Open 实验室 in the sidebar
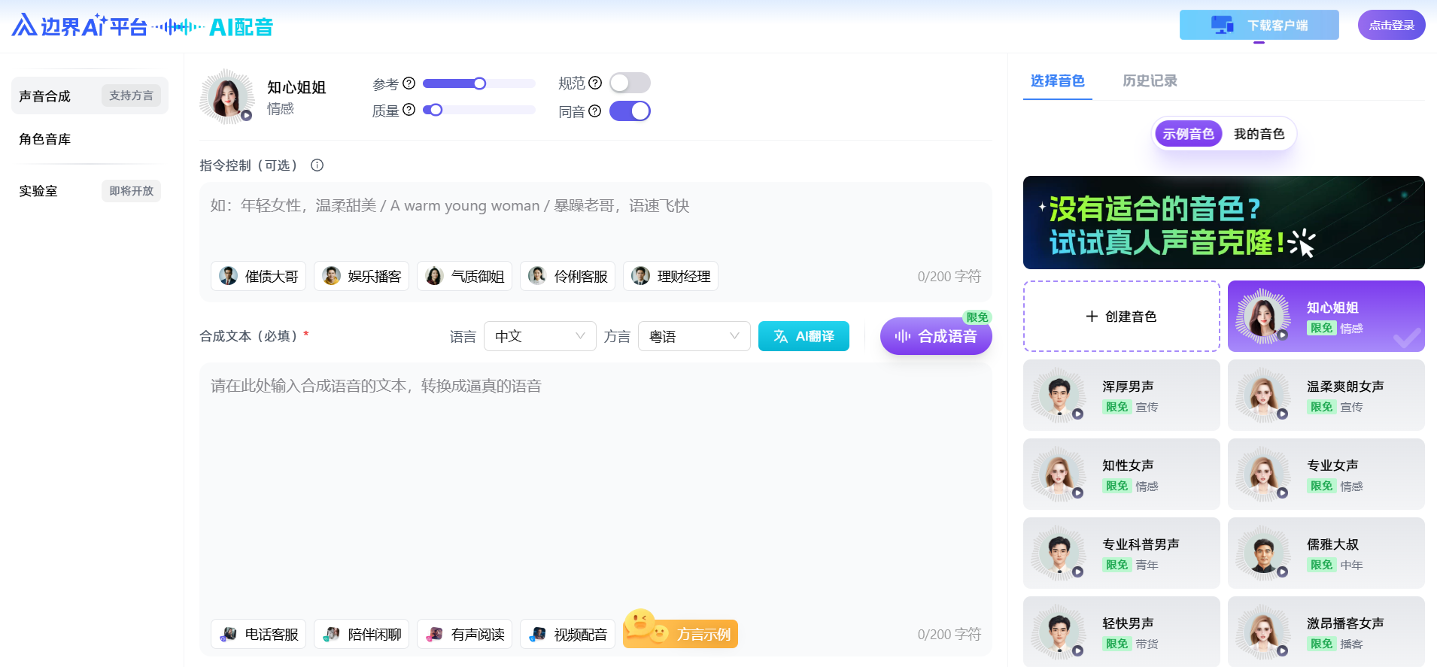Screen dimensions: 1437x667 pyautogui.click(x=90, y=191)
